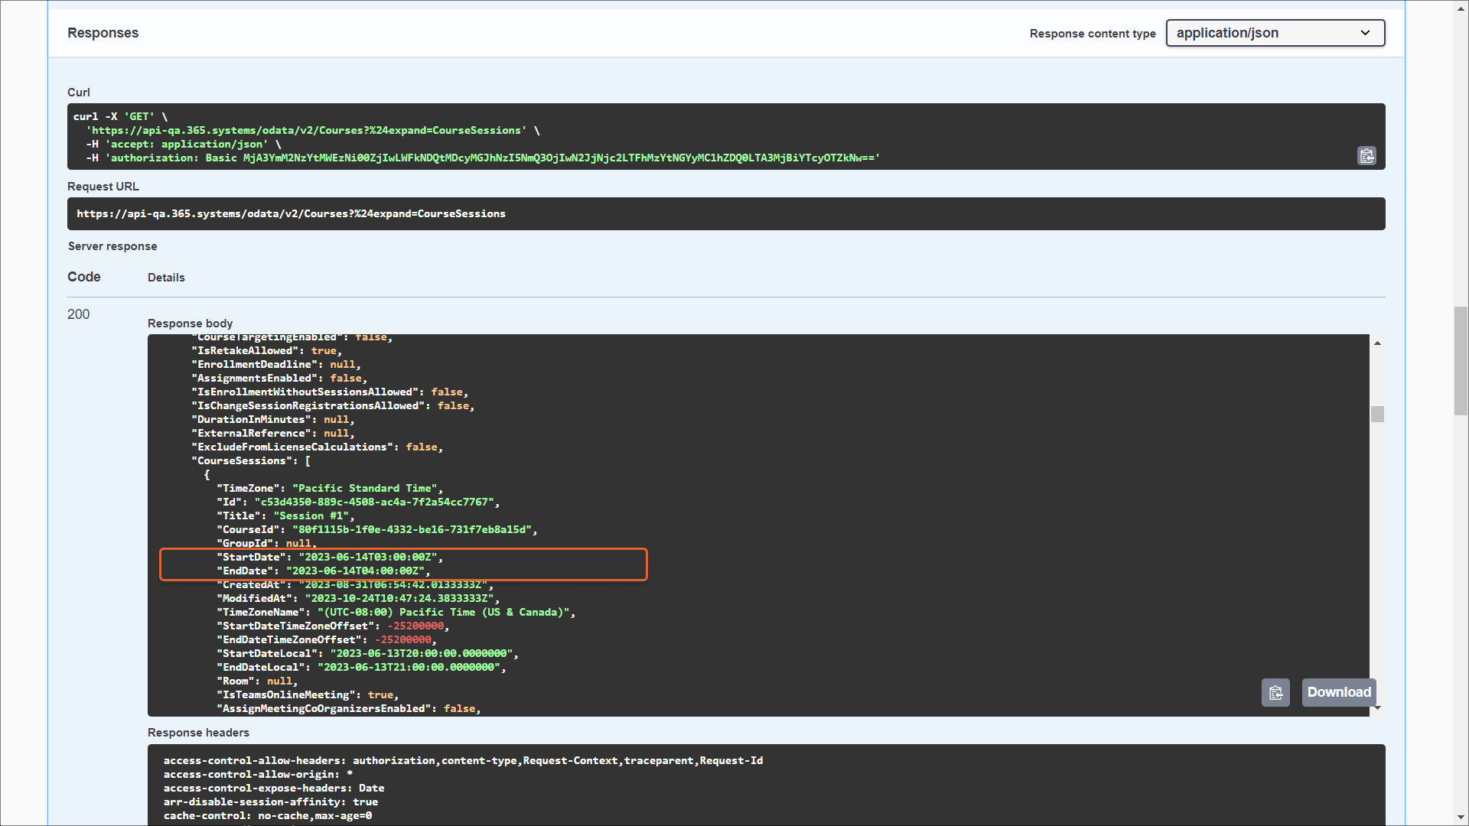Click the page's vertical scrollbar thumb

1461,359
